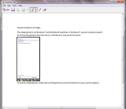Close the Snipping Tool window
This screenshot has width=126, height=109.
pyautogui.click(x=121, y=2)
